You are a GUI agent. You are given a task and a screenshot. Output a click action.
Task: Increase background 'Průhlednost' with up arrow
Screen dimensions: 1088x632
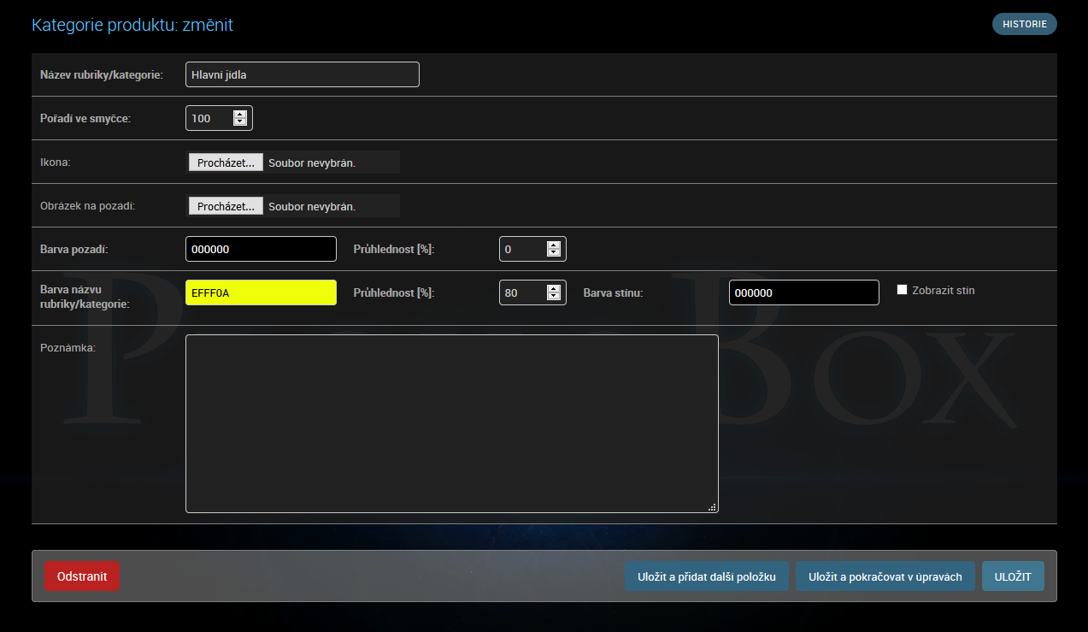554,245
